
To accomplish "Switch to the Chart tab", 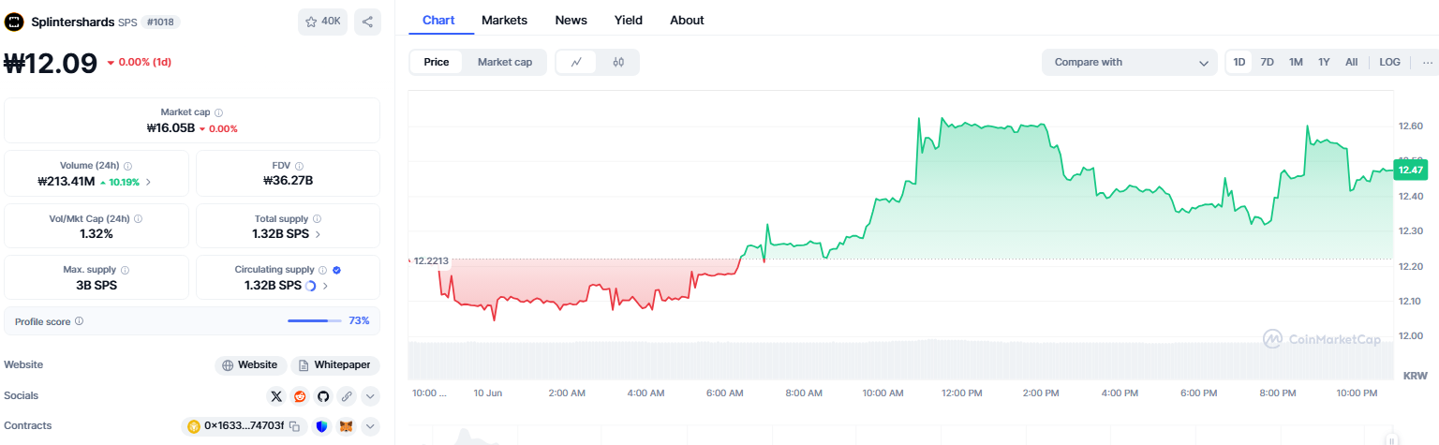I will click(438, 20).
